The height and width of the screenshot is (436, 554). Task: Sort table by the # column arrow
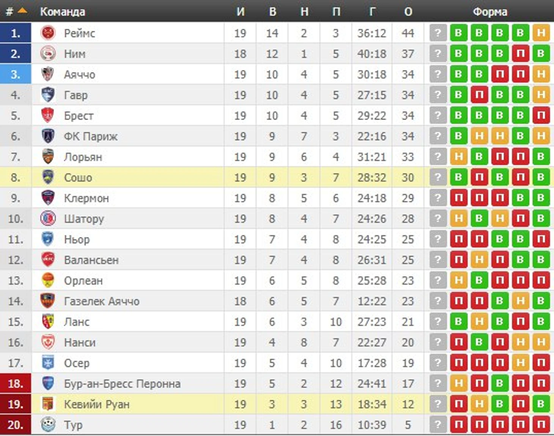coord(22,11)
